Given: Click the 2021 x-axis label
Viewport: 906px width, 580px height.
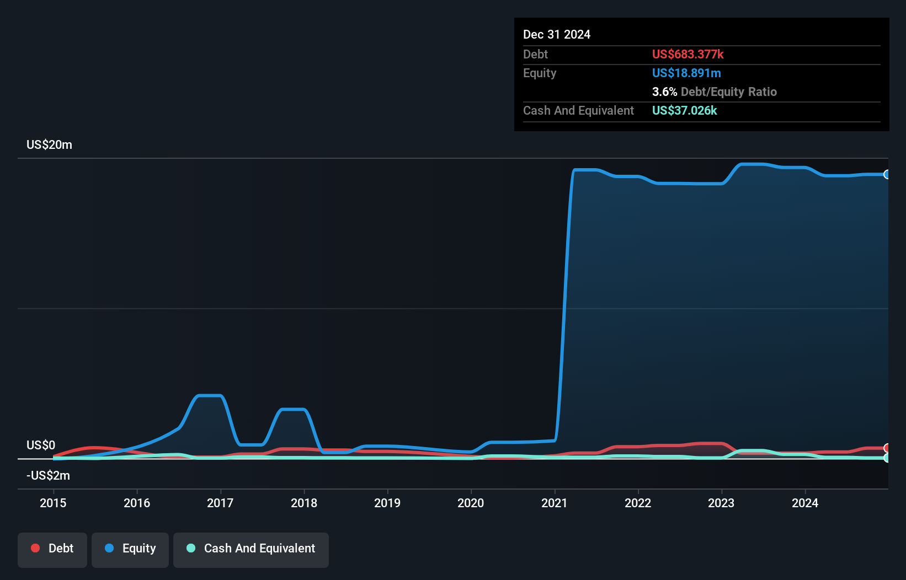Looking at the screenshot, I should pyautogui.click(x=555, y=503).
